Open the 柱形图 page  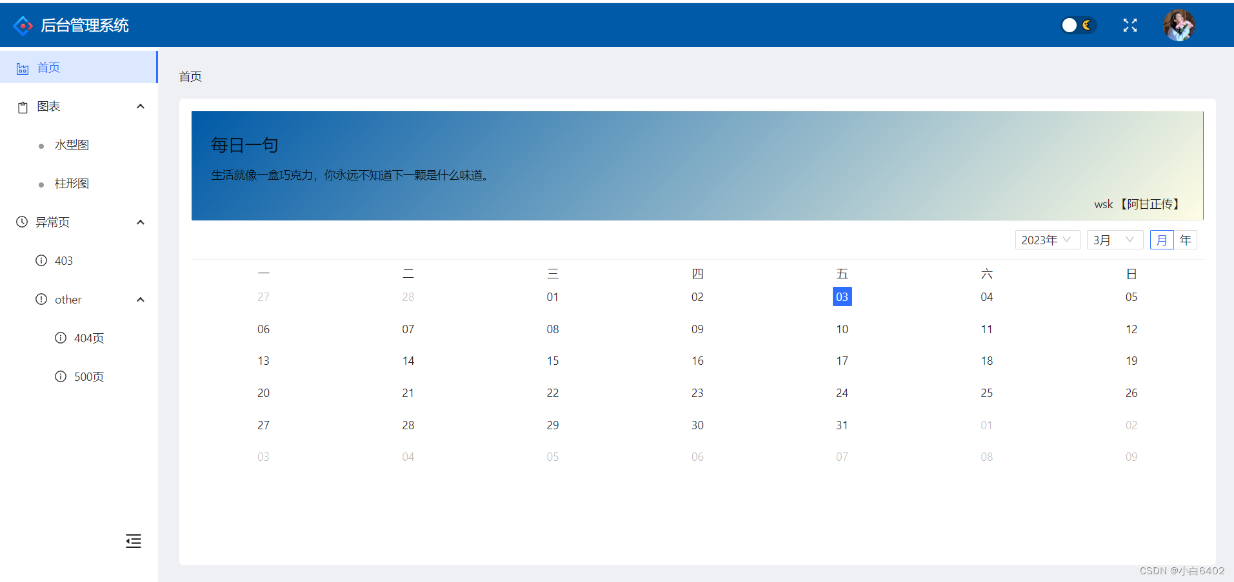pyautogui.click(x=72, y=184)
